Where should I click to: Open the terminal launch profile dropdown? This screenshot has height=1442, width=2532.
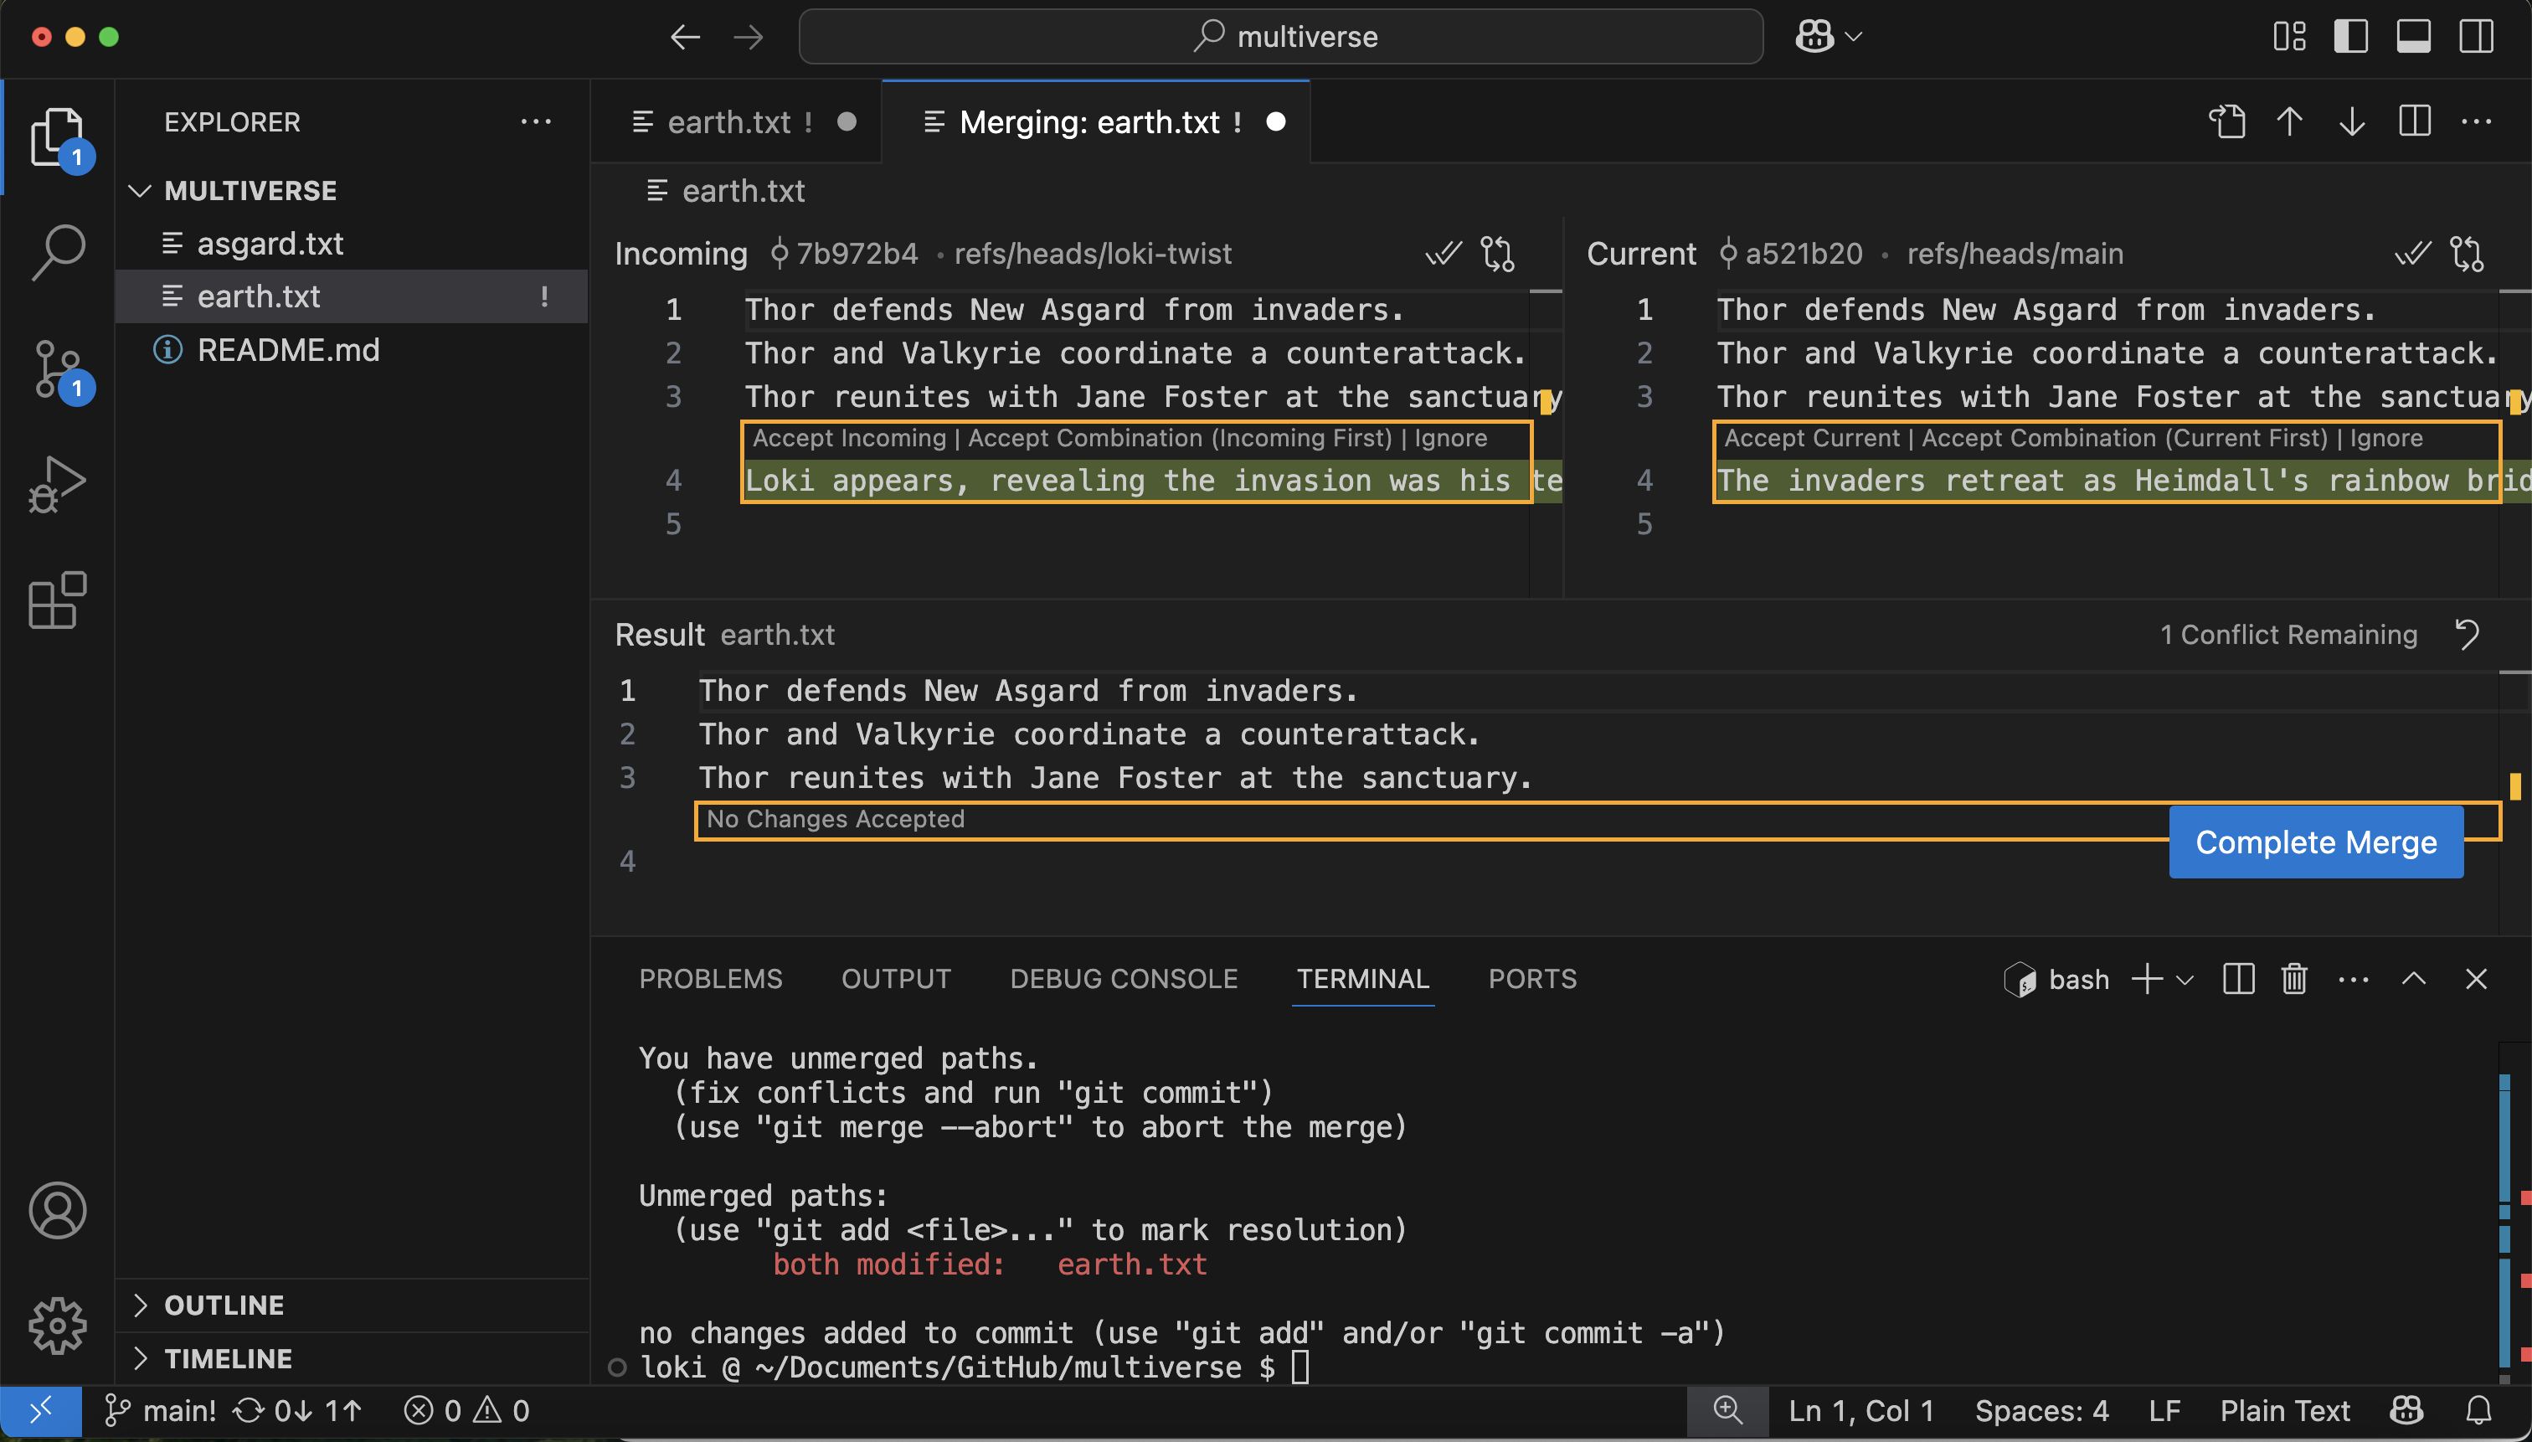(2185, 980)
